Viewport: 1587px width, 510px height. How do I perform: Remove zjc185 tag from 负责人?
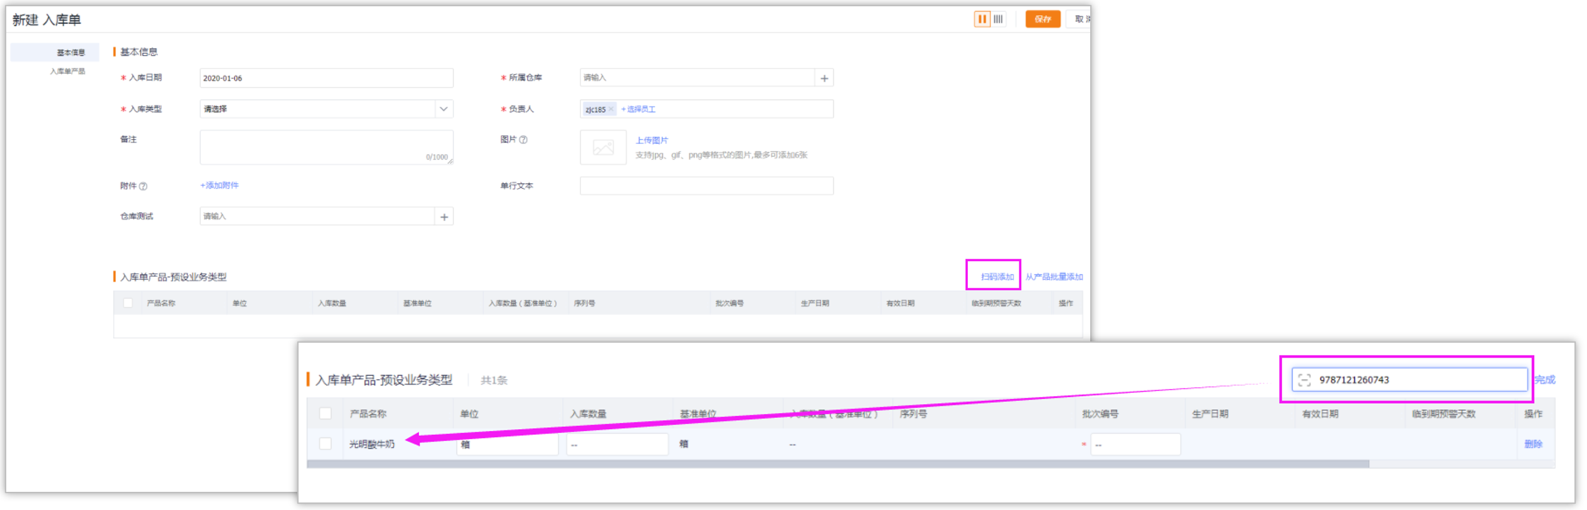pos(611,109)
